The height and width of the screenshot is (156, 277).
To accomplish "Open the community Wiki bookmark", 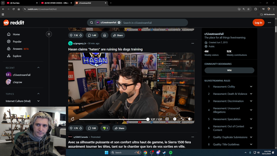I will click(229, 70).
